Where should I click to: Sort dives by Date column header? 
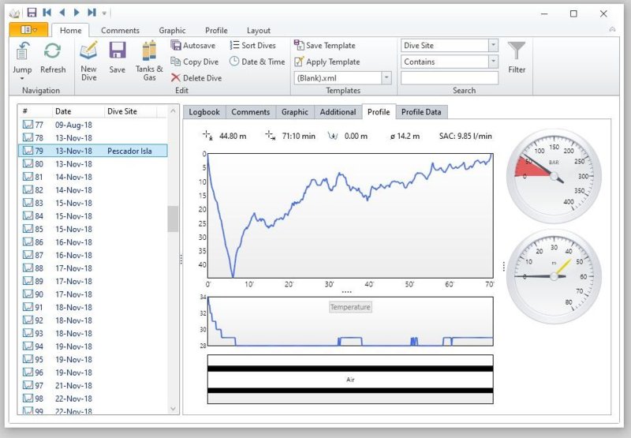click(x=77, y=111)
